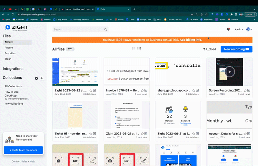Viewport: 258px width, 166px height.
Task: Add Account Details file to collection
Action: tap(249, 134)
